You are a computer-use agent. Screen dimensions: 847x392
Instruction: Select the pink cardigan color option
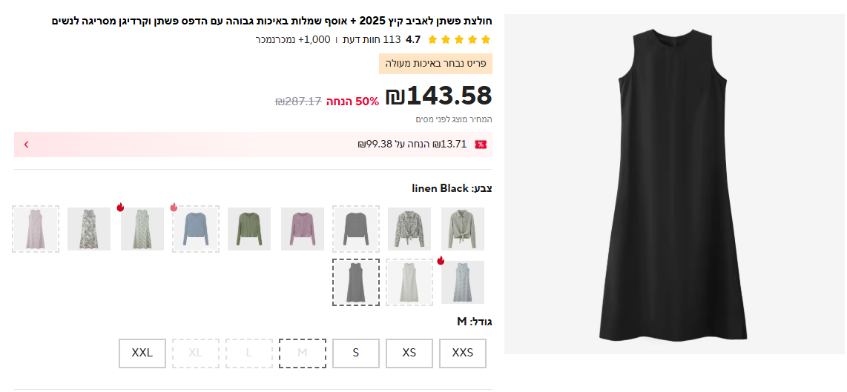click(303, 229)
